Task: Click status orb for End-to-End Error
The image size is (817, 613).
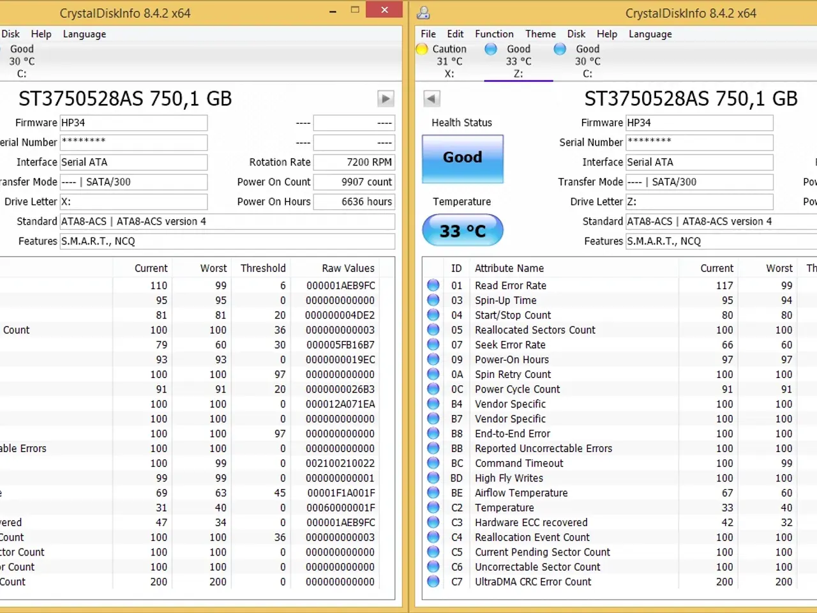Action: click(433, 434)
